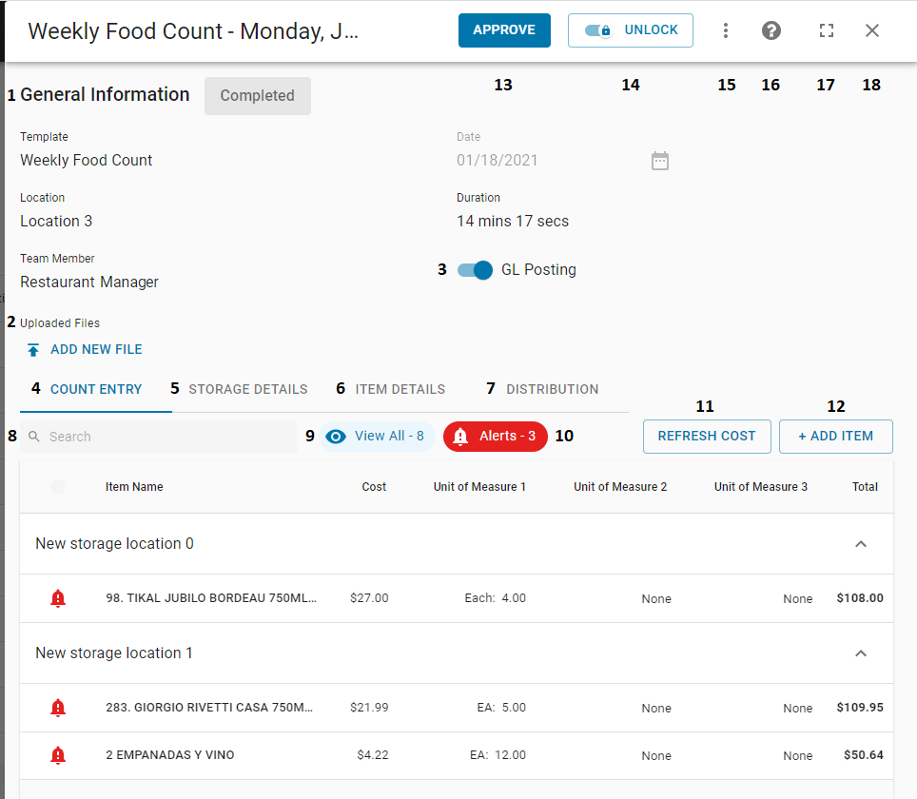The width and height of the screenshot is (917, 799).
Task: Collapse New storage location 1 section
Action: tap(861, 653)
